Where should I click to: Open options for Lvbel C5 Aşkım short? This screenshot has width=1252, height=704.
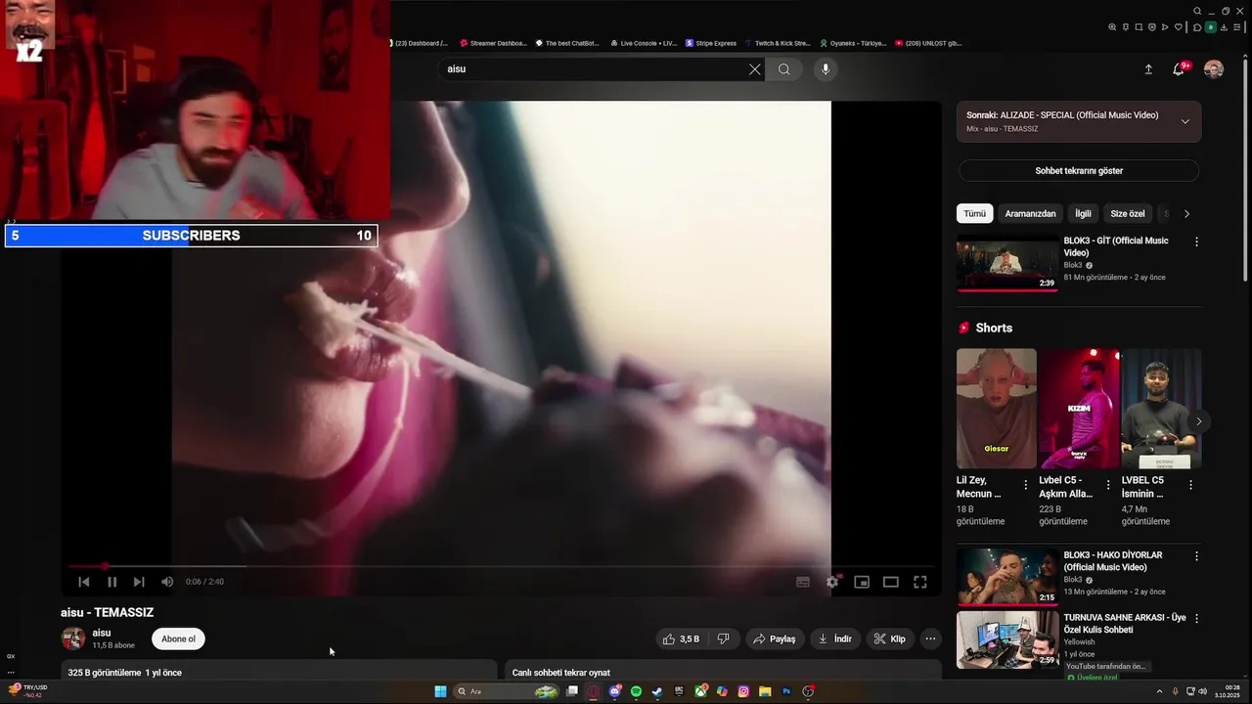(1108, 485)
